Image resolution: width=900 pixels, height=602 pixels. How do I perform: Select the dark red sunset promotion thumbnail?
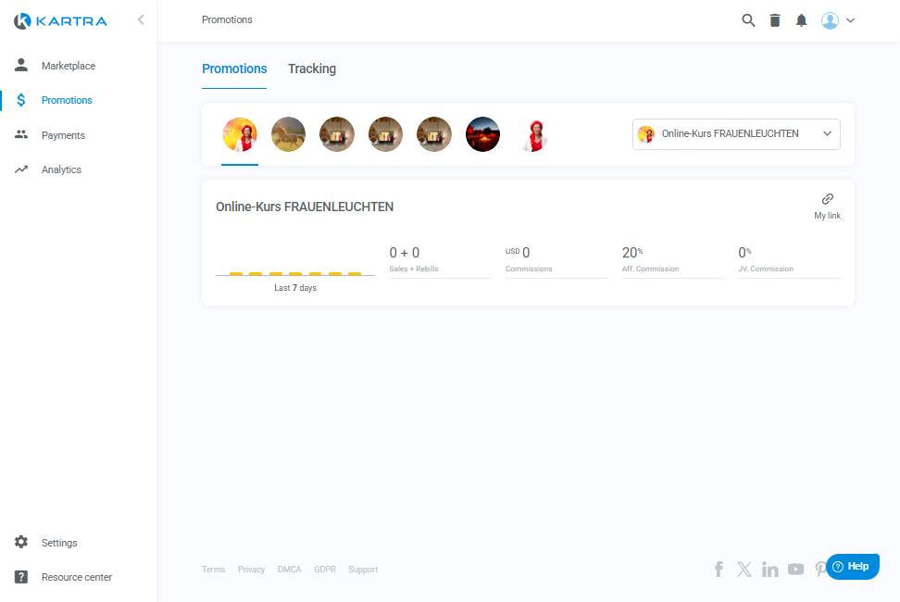tap(482, 134)
